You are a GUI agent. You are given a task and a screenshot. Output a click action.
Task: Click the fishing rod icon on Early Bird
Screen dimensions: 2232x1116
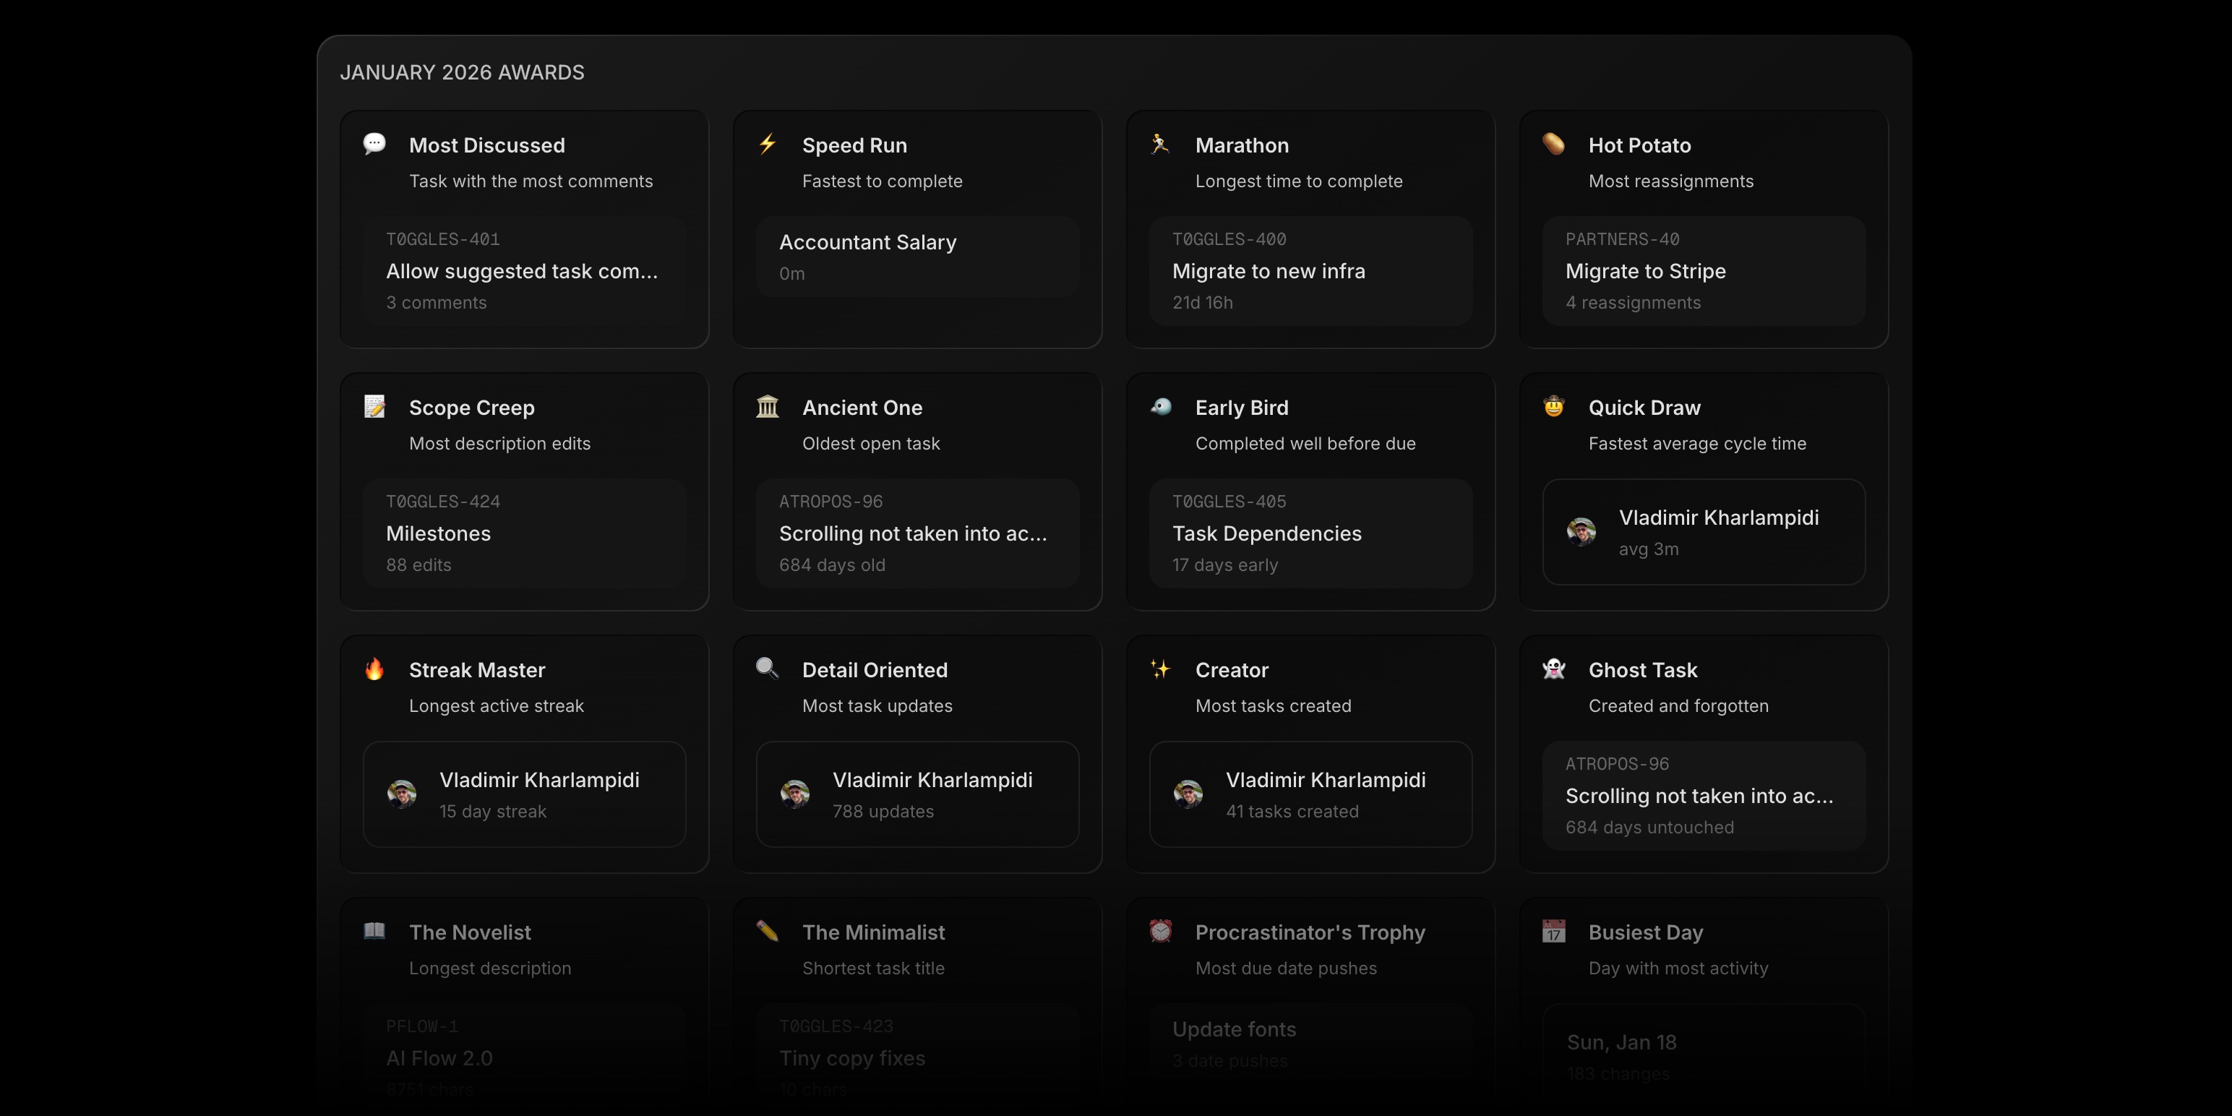point(1161,405)
